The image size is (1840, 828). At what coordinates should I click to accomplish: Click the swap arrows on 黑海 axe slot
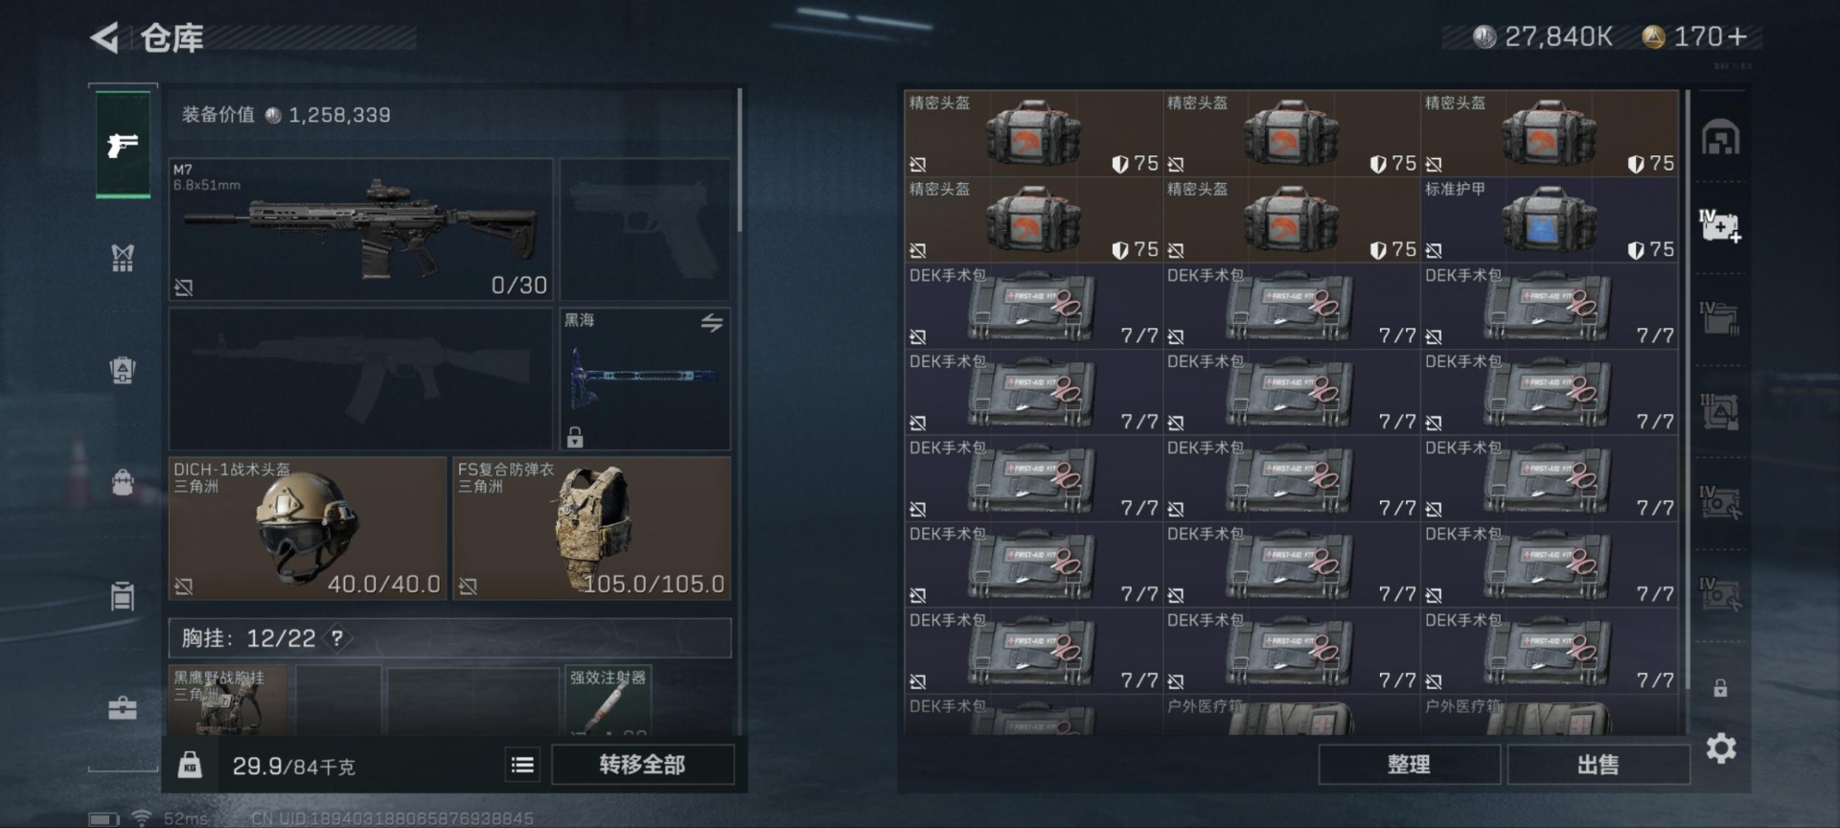(x=711, y=323)
